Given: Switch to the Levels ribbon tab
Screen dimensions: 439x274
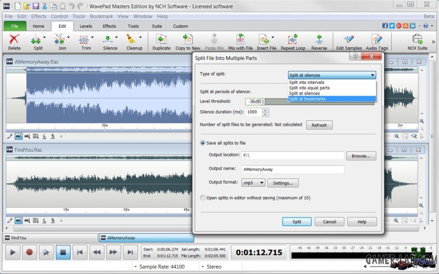Looking at the screenshot, I should (86, 26).
